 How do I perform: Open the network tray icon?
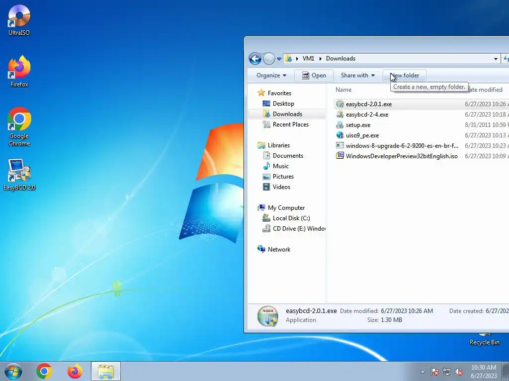pos(447,372)
